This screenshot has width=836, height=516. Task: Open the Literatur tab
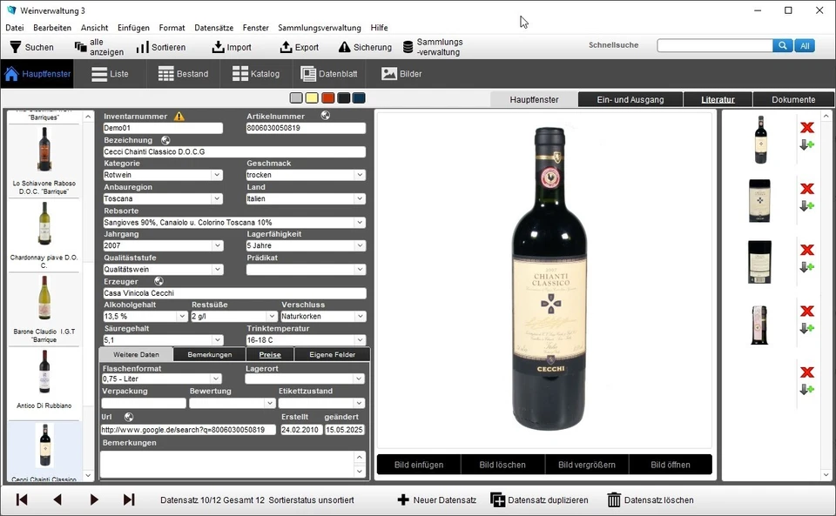(x=718, y=99)
